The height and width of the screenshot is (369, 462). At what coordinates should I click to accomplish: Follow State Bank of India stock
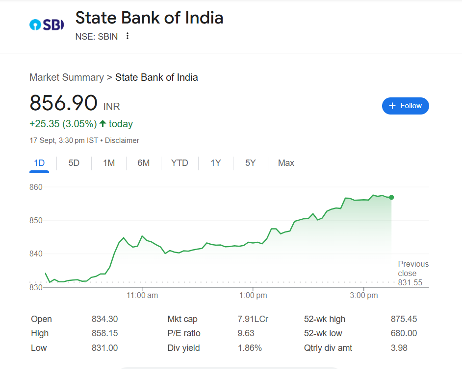click(406, 106)
